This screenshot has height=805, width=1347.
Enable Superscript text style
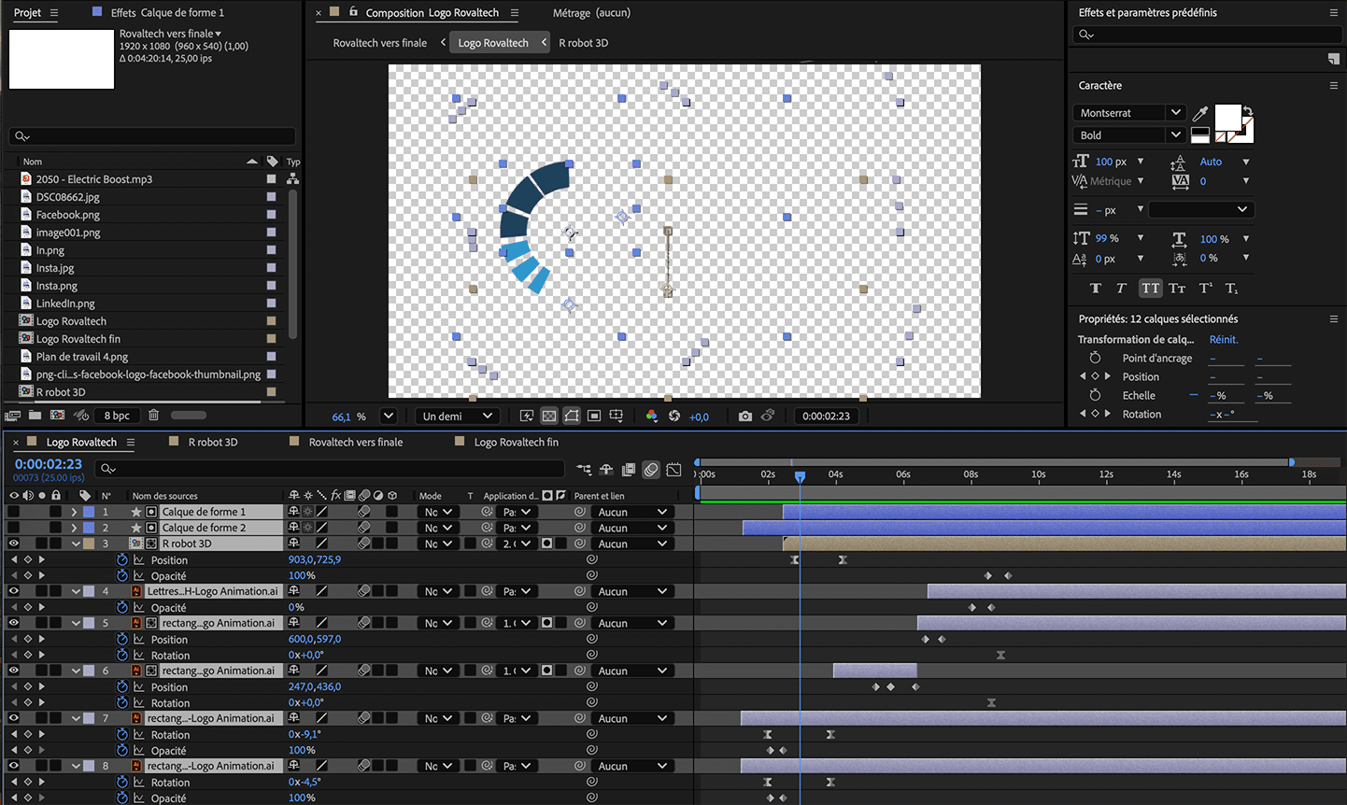pos(1205,289)
